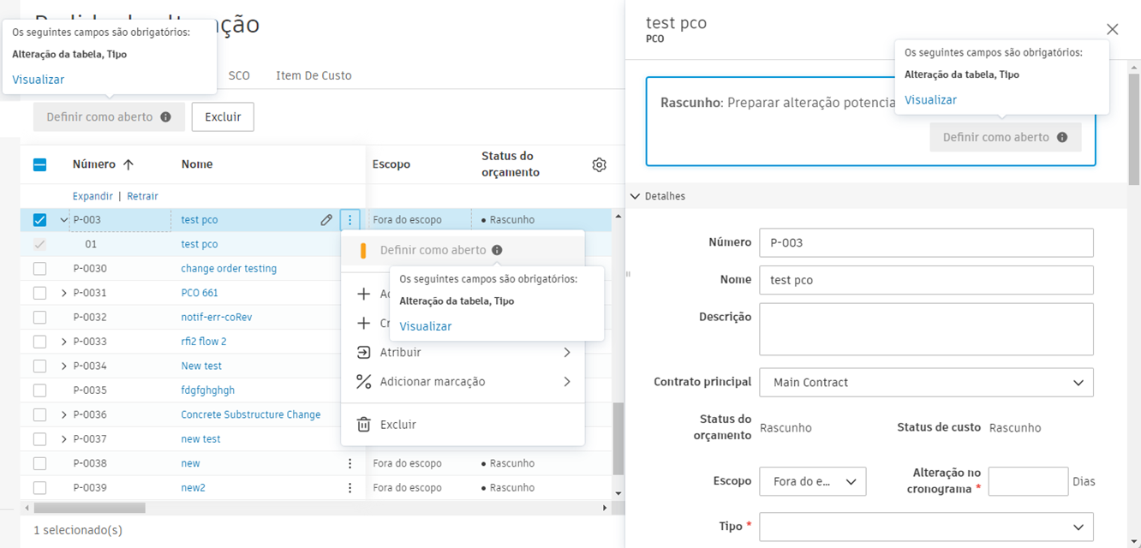Switch to the Item De Custo tab
This screenshot has width=1141, height=548.
(x=314, y=75)
